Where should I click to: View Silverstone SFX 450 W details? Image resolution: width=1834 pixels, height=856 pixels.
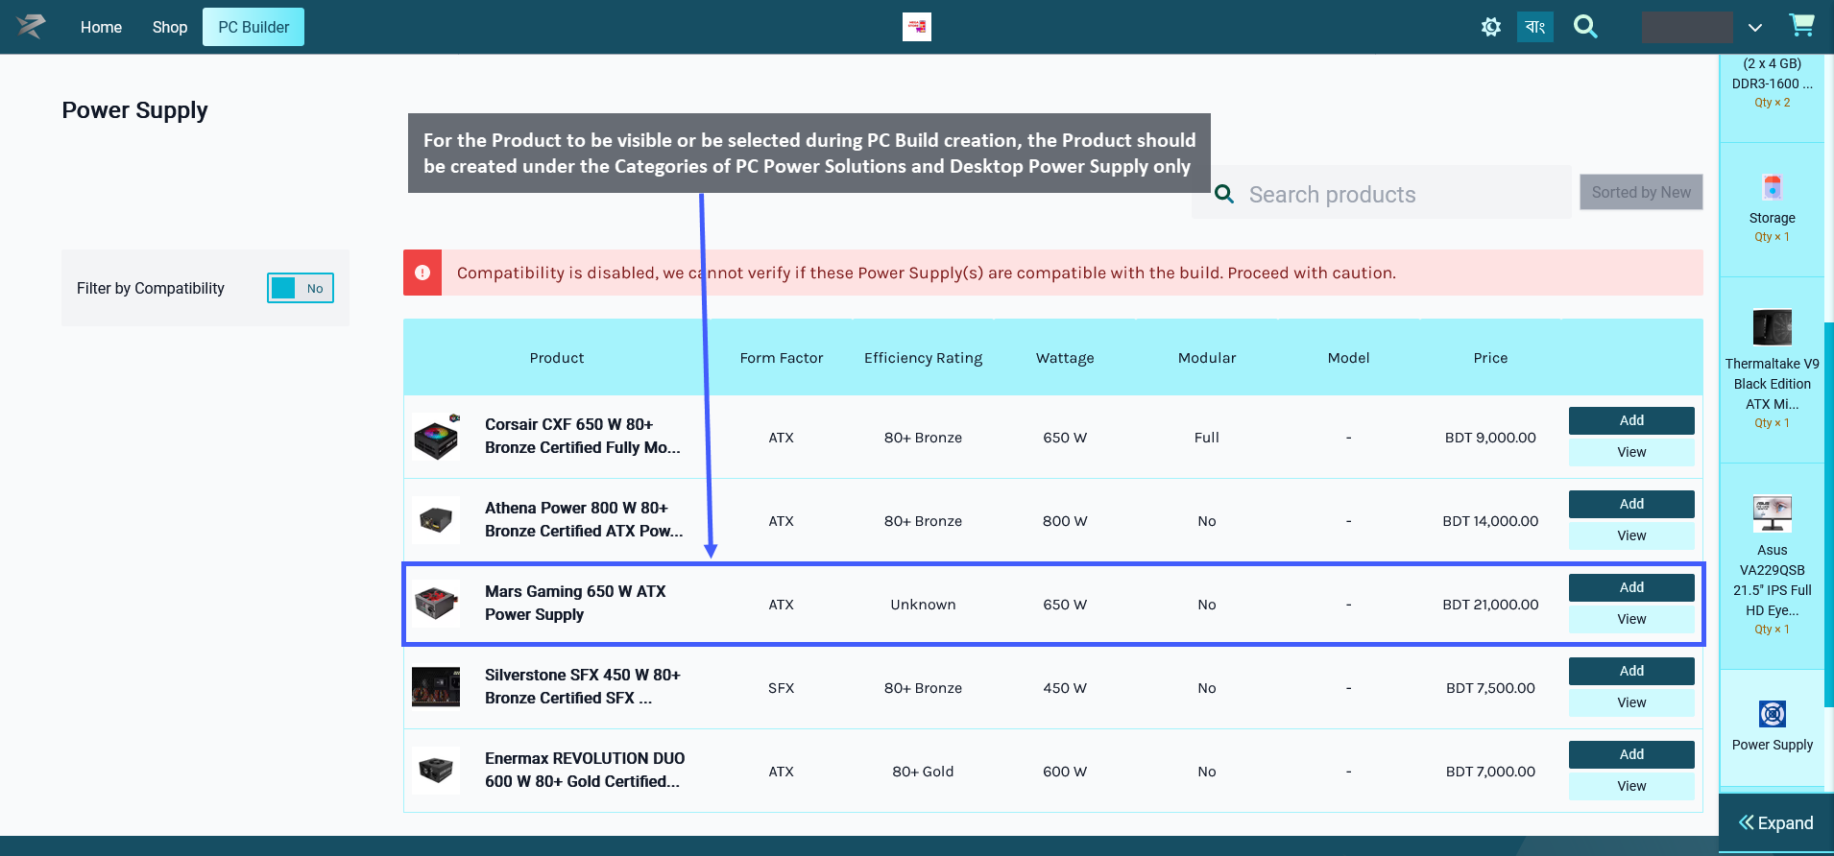(1631, 702)
